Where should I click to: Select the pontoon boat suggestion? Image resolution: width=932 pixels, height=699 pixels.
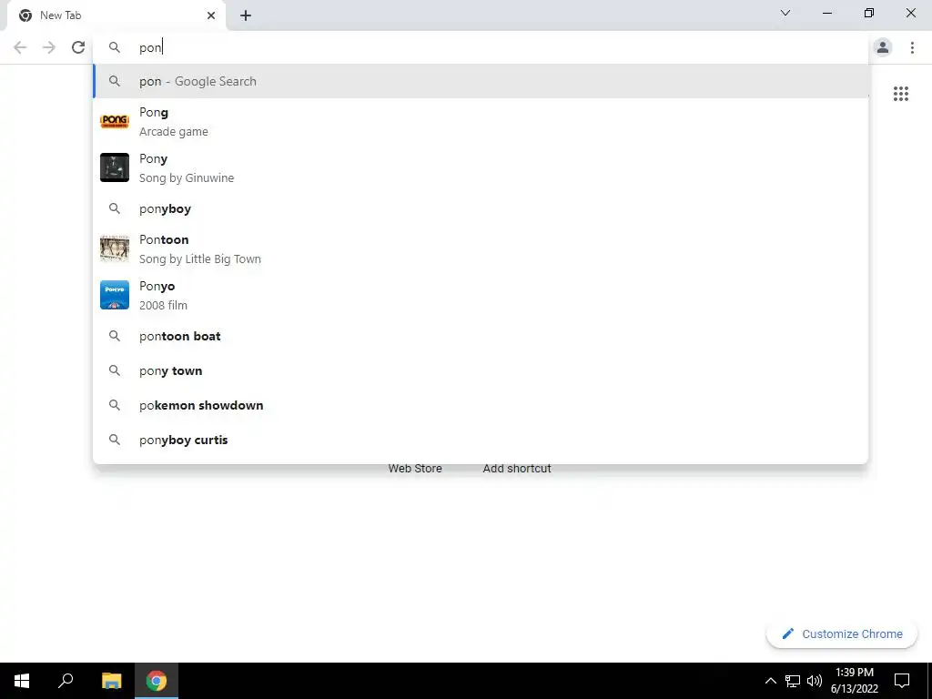click(481, 336)
